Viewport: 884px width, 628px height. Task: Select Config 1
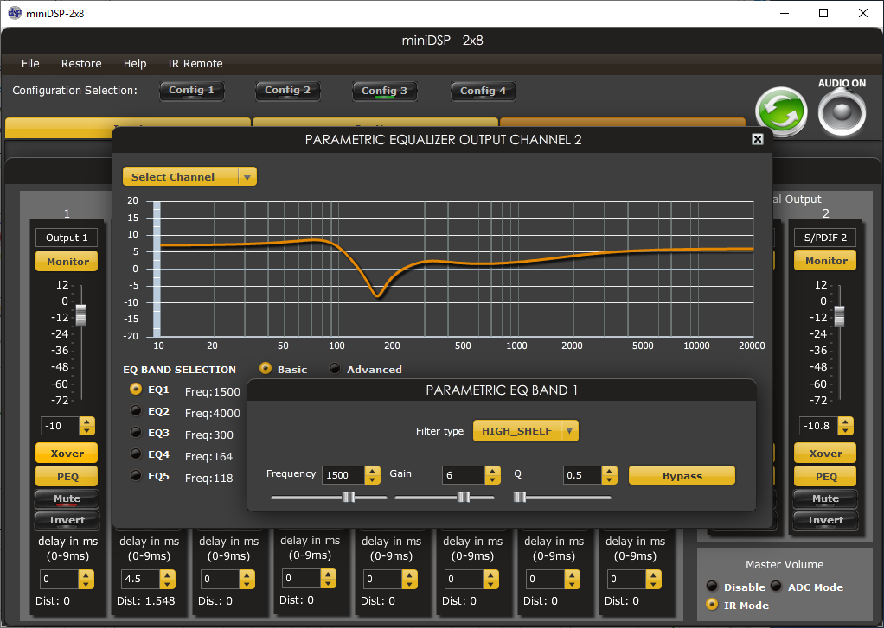192,91
